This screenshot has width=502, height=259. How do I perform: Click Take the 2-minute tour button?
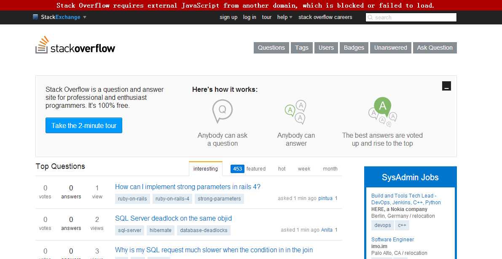(84, 125)
